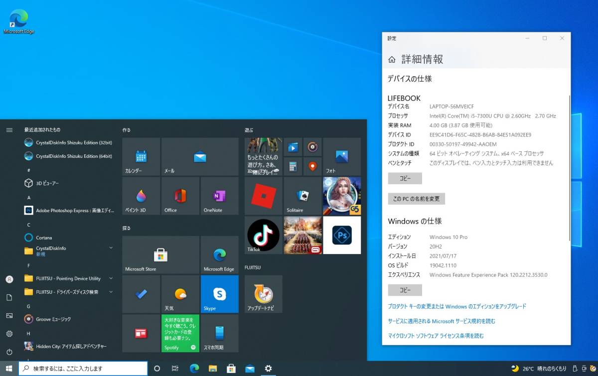This screenshot has width=598, height=376.
Task: Click the Settings home icon
Action: click(x=392, y=59)
